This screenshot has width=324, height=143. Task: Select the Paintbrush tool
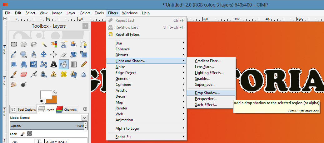click(14, 74)
